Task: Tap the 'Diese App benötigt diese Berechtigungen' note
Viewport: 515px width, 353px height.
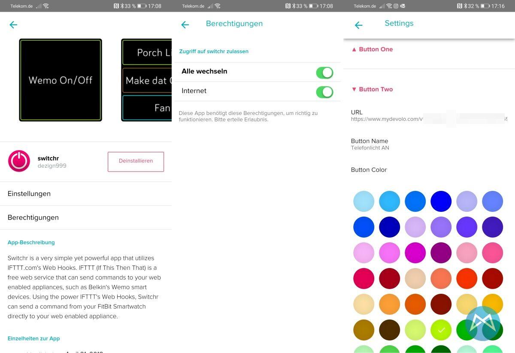Action: coord(248,116)
